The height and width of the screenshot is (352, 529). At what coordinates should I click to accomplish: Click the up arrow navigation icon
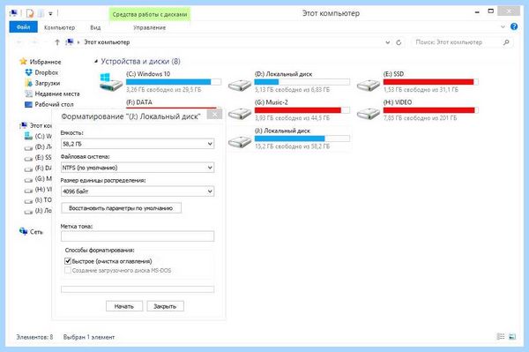coord(57,42)
